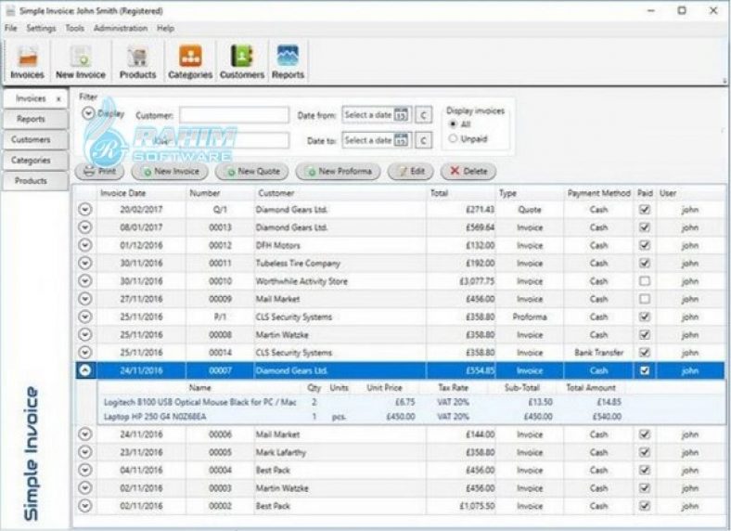
Task: Click the Delete button
Action: point(468,172)
